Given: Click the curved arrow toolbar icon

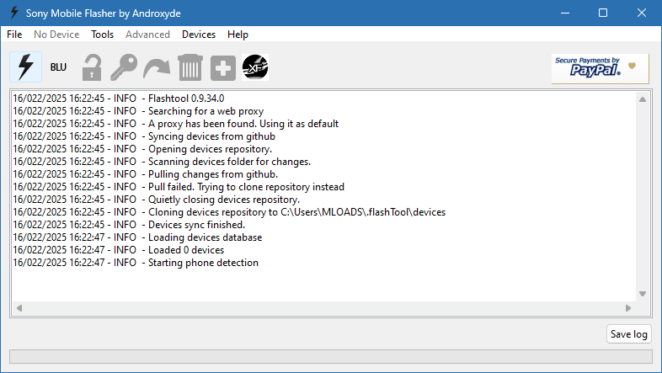Looking at the screenshot, I should point(157,67).
